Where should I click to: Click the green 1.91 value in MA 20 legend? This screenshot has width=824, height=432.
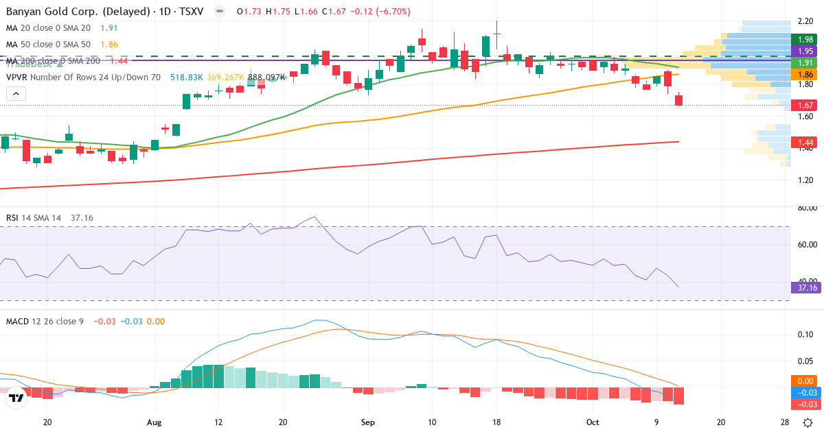pyautogui.click(x=109, y=28)
